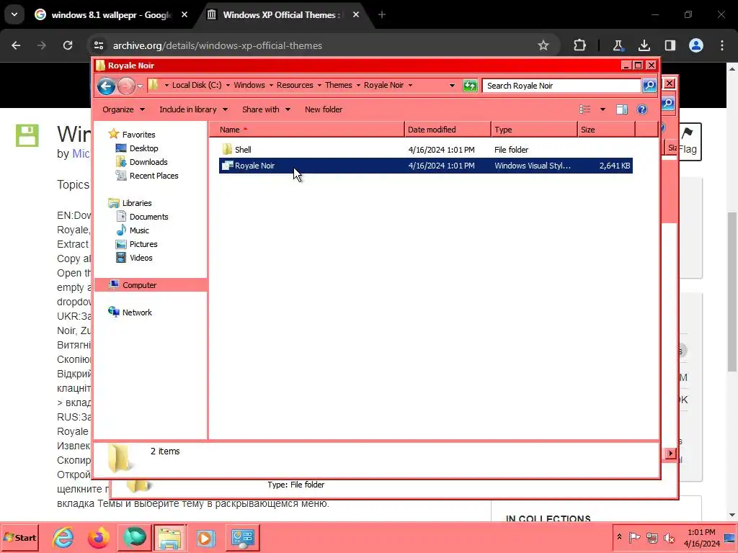Open the browser tab search dropdown

point(14,14)
